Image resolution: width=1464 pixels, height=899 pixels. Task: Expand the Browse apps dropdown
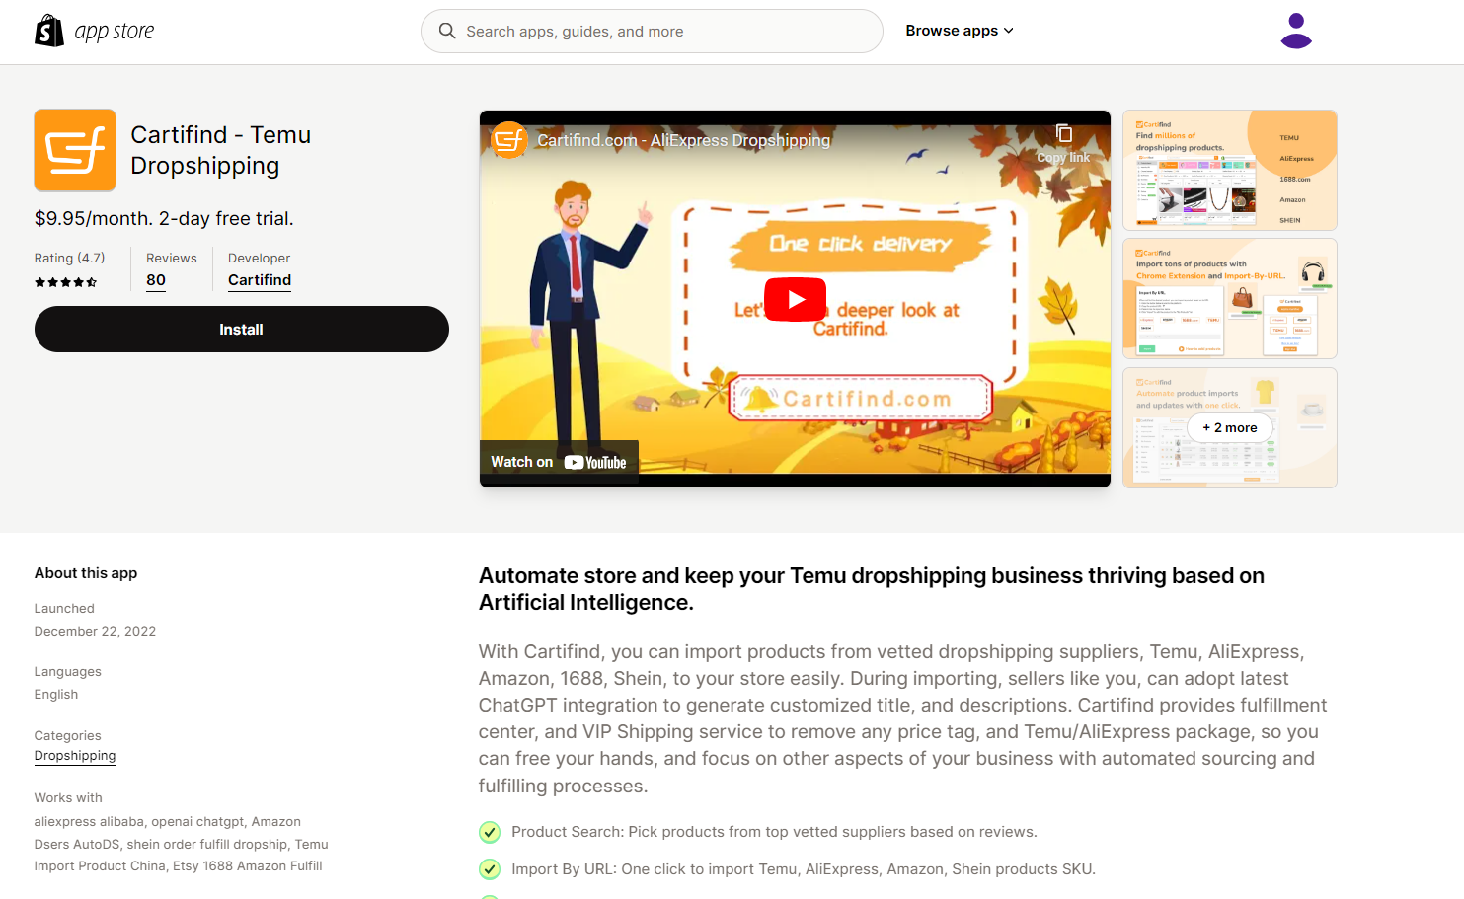coord(960,31)
